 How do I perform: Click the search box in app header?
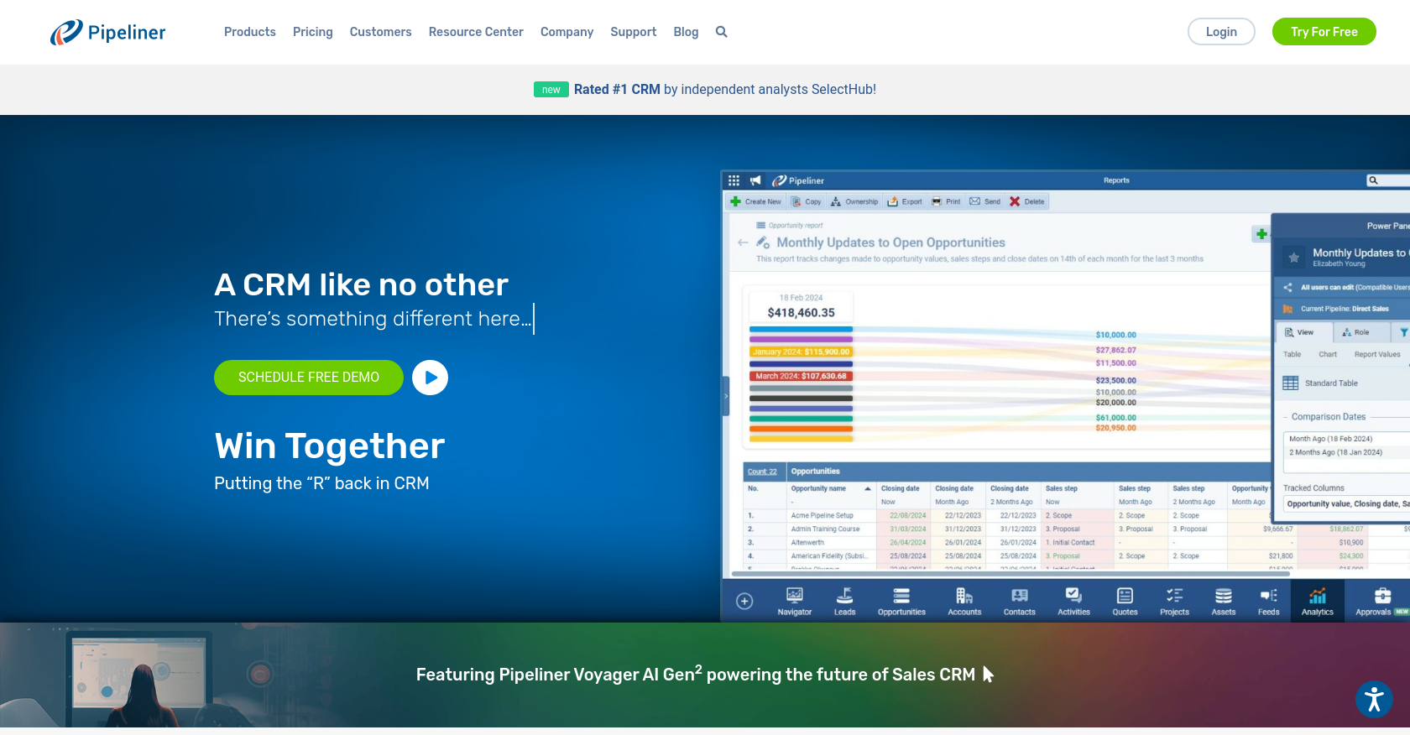click(x=1389, y=180)
